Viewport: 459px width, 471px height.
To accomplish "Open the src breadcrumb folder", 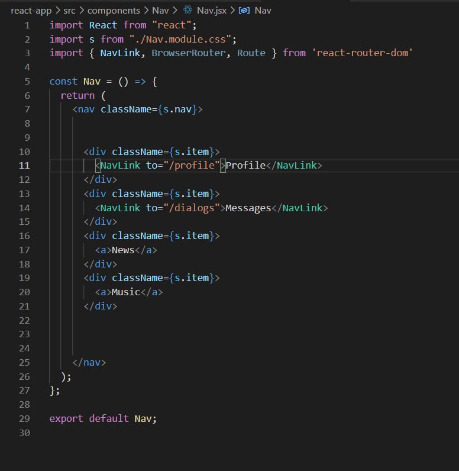I will point(69,11).
